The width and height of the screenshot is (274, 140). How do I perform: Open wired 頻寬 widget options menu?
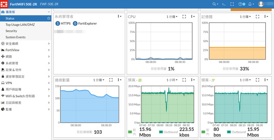(x=193, y=80)
